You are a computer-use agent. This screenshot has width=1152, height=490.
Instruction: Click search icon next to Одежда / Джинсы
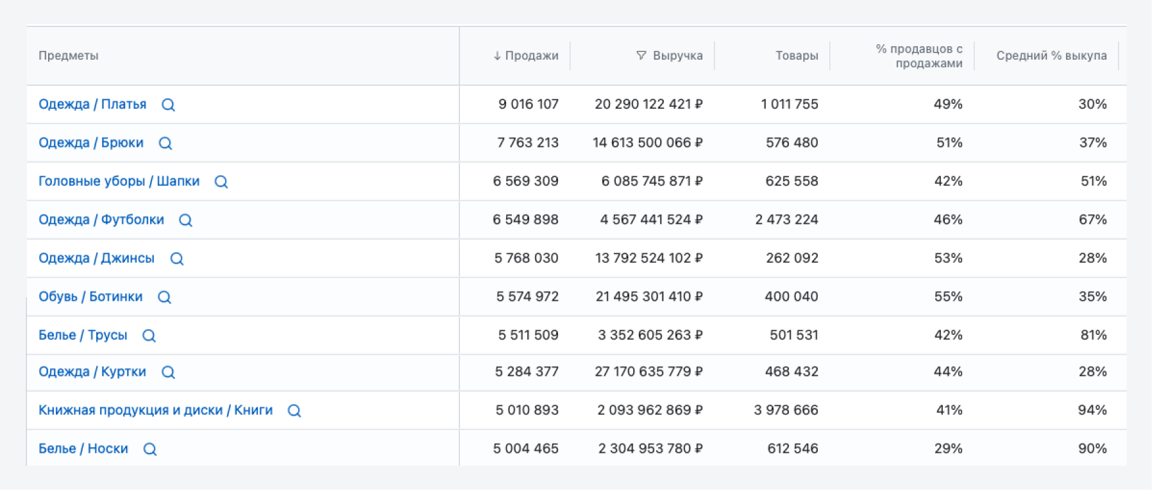177,258
